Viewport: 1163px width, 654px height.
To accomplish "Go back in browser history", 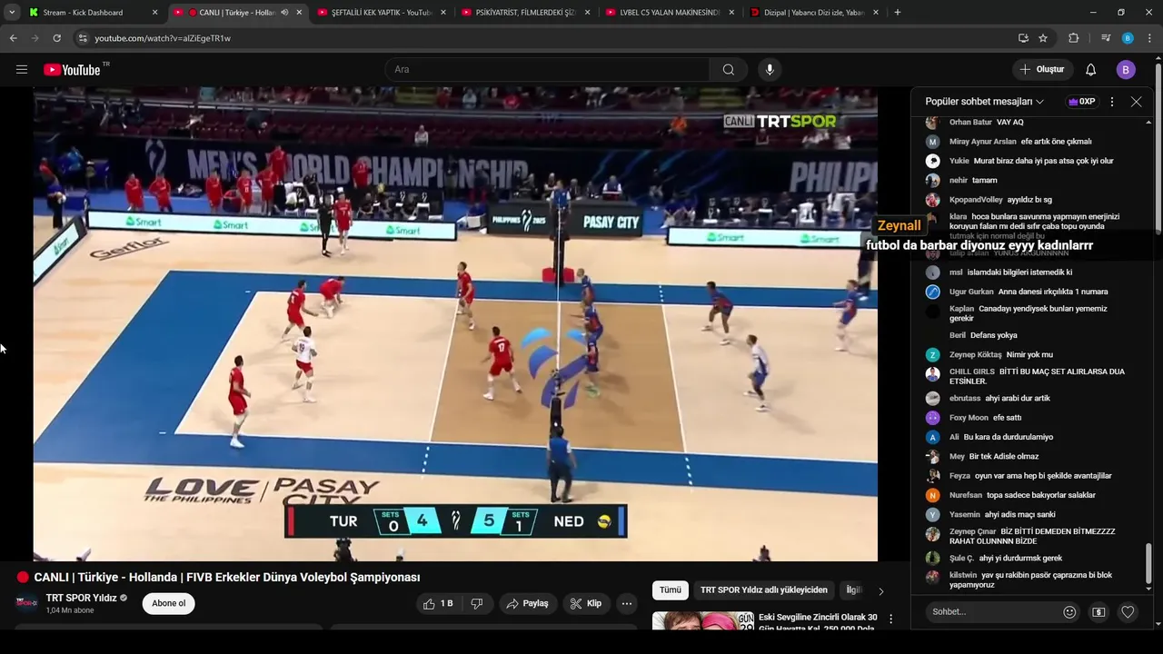I will click(14, 38).
